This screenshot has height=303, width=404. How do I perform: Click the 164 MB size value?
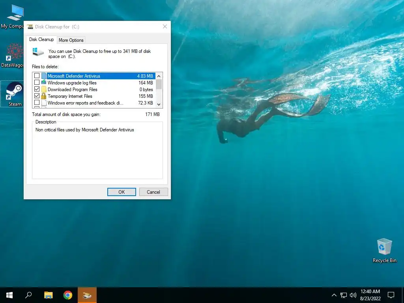[146, 83]
